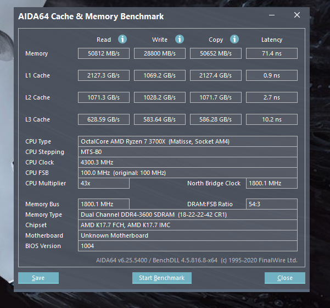Select L2 Cache copy 1071.7 GB/s

(215, 97)
